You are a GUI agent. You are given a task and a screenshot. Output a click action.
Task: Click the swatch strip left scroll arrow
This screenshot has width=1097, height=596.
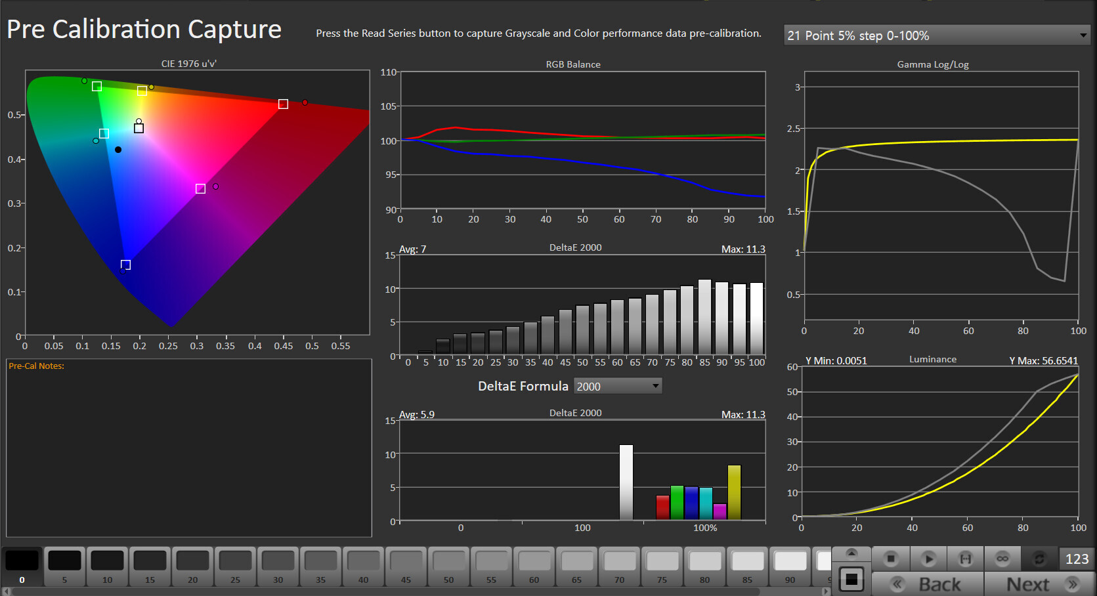(x=6, y=591)
